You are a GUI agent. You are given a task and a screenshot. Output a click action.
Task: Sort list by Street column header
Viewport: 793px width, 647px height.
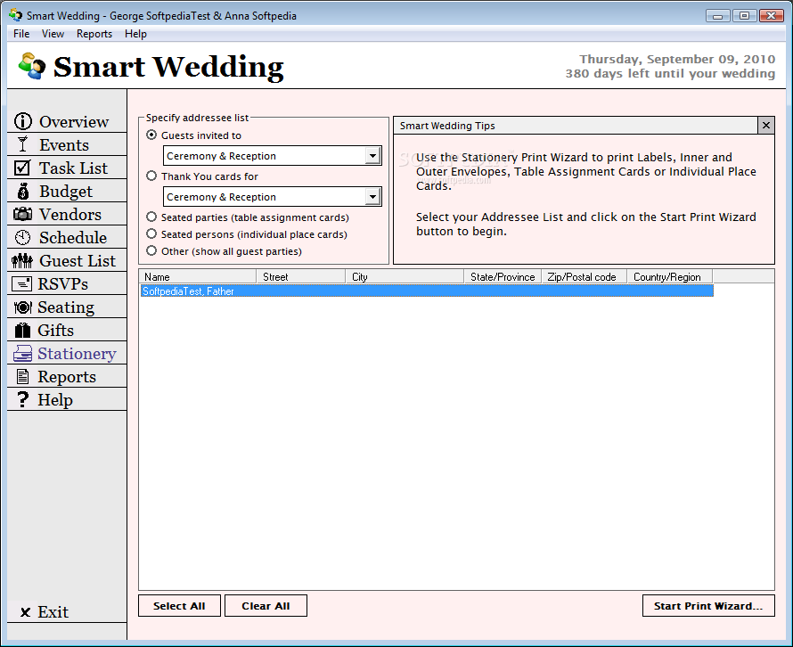pos(301,276)
